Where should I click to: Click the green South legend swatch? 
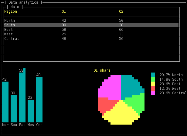[153, 79]
